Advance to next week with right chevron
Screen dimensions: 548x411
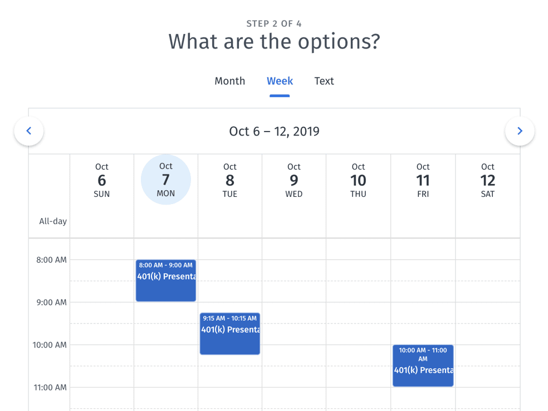coord(520,131)
